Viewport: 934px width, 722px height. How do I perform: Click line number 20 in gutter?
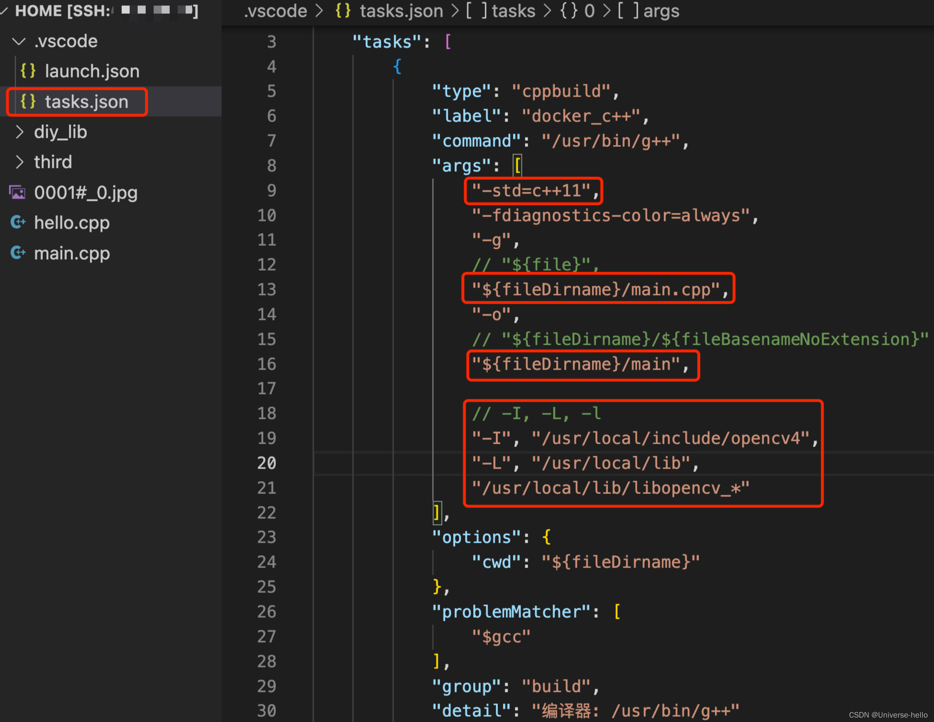point(267,463)
